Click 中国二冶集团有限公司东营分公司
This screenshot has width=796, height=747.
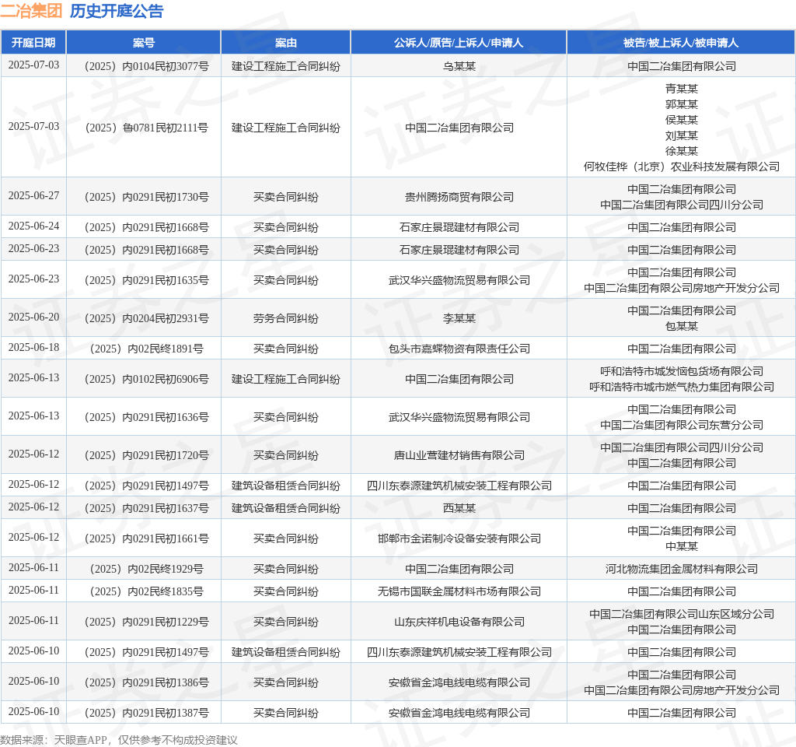[x=681, y=425]
